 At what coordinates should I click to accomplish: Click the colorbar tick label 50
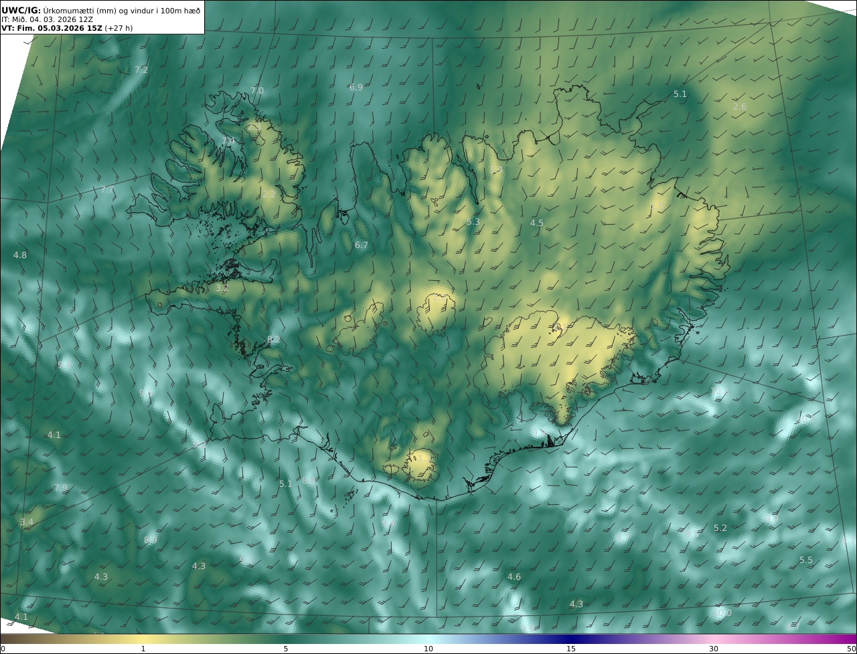click(852, 649)
